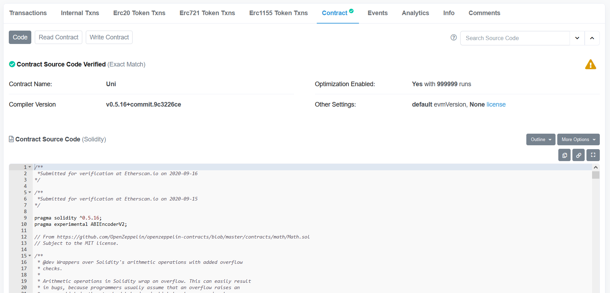The width and height of the screenshot is (610, 293).
Task: Click the permalink chain icon button
Action: point(578,155)
